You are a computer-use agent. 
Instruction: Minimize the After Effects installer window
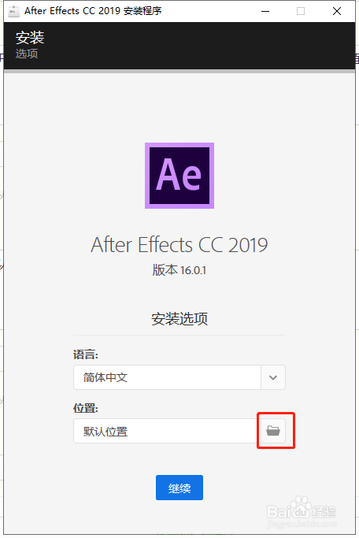pos(265,11)
